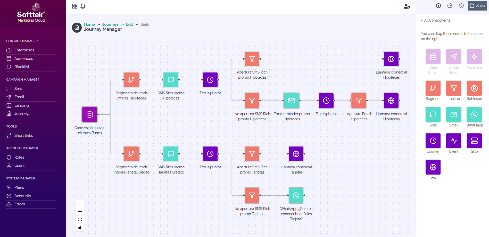This screenshot has width=489, height=237.
Task: Open the notifications bell icon
Action: click(83, 6)
